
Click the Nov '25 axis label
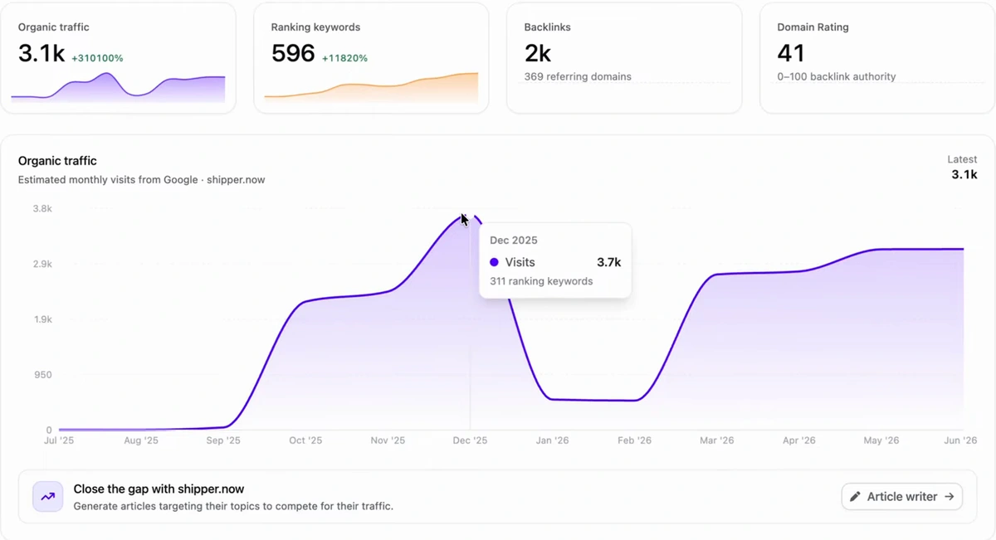pos(388,440)
